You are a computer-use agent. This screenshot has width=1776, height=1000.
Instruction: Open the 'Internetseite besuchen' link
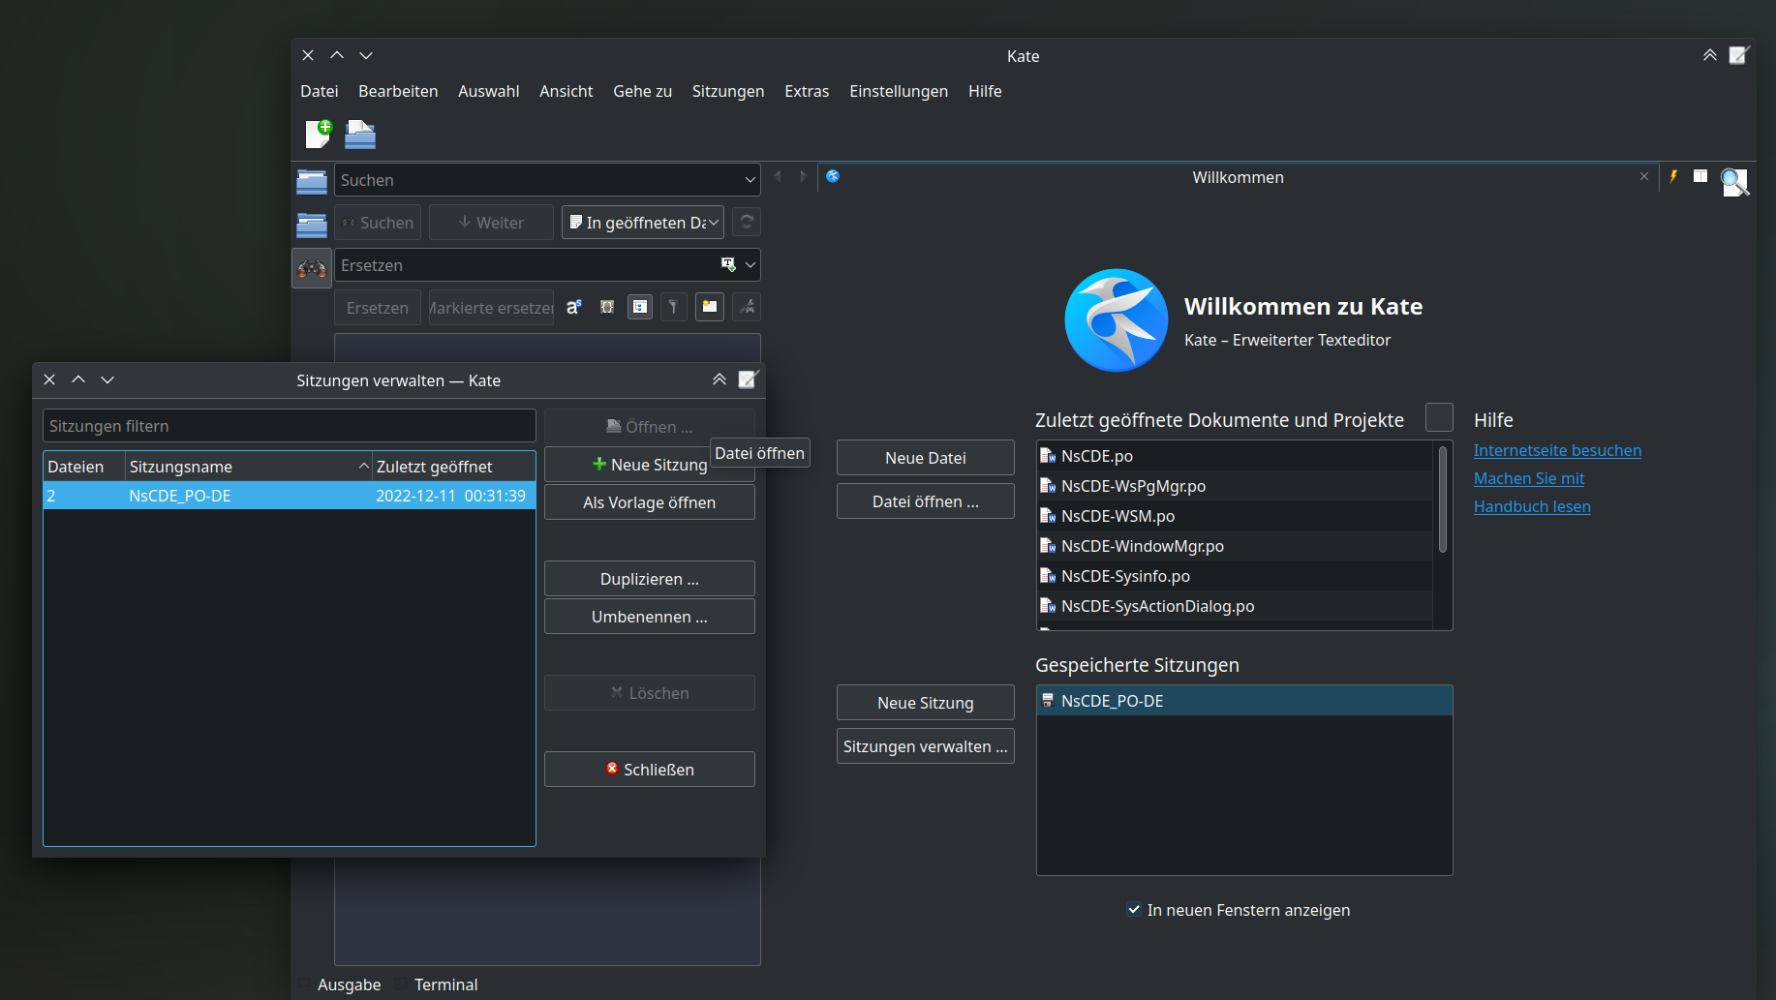[x=1557, y=450]
